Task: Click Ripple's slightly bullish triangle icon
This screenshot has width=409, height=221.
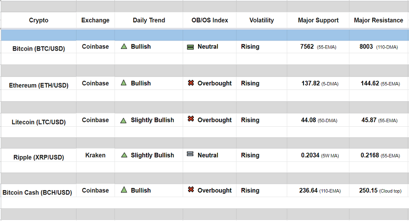Action: pos(124,155)
